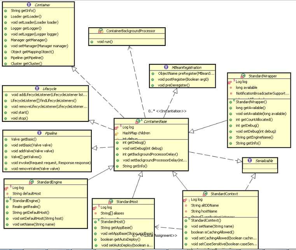
Task: Select the green dot beside boolean isCachingAllowed()
Action: click(186, 232)
